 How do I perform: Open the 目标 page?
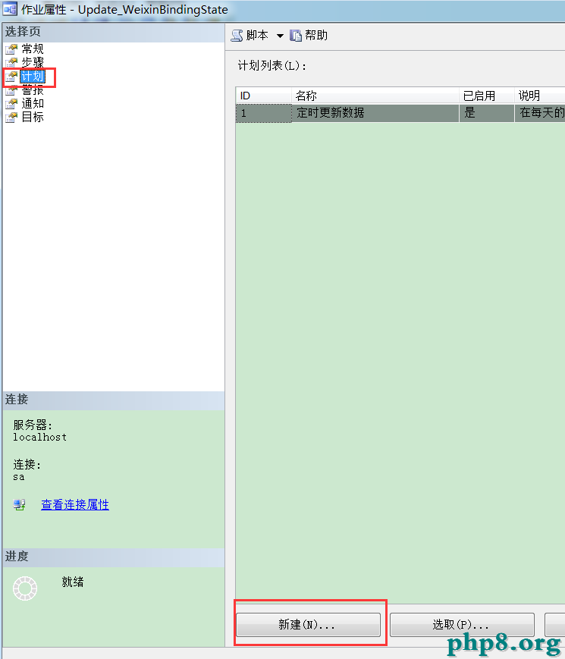(33, 117)
